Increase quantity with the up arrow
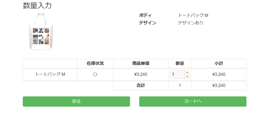This screenshot has width=261, height=135. pyautogui.click(x=187, y=73)
